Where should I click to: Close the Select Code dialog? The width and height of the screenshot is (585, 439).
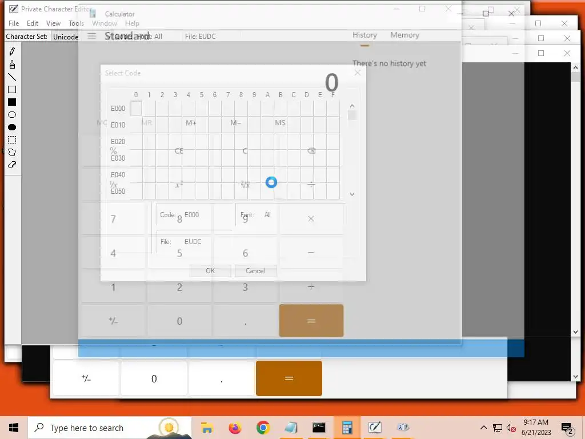point(358,73)
